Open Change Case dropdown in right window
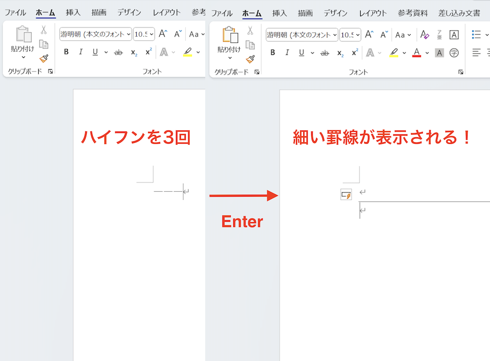Image resolution: width=490 pixels, height=361 pixels. click(x=403, y=35)
